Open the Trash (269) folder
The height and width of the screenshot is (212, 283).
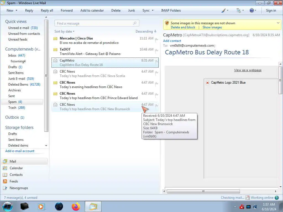click(x=17, y=108)
